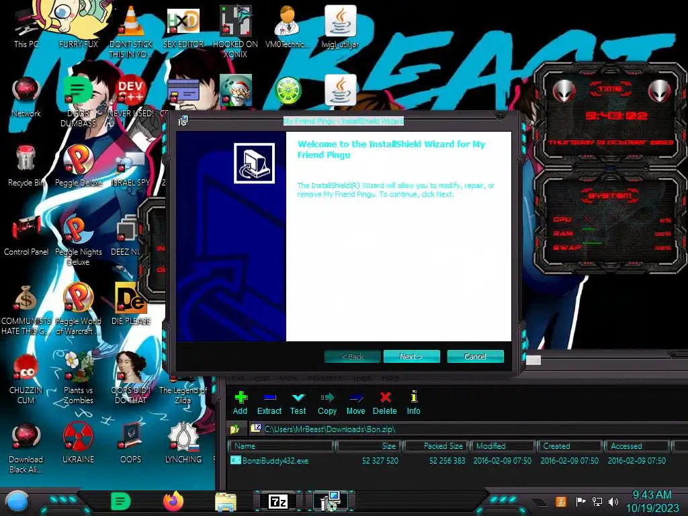Click the Recycle Bin desktop icon
The height and width of the screenshot is (516, 688).
(26, 166)
